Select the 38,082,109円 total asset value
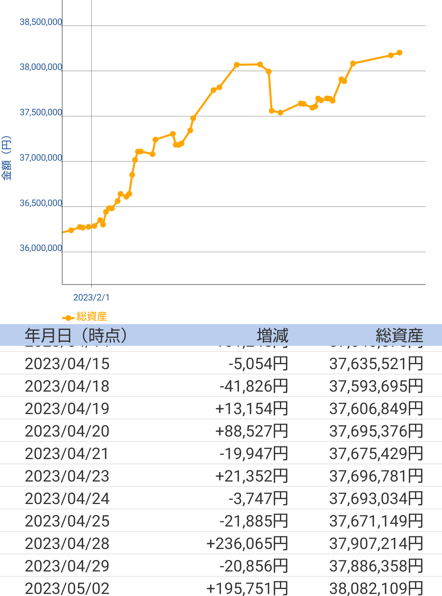Viewport: 442px width, 596px height. 376,589
